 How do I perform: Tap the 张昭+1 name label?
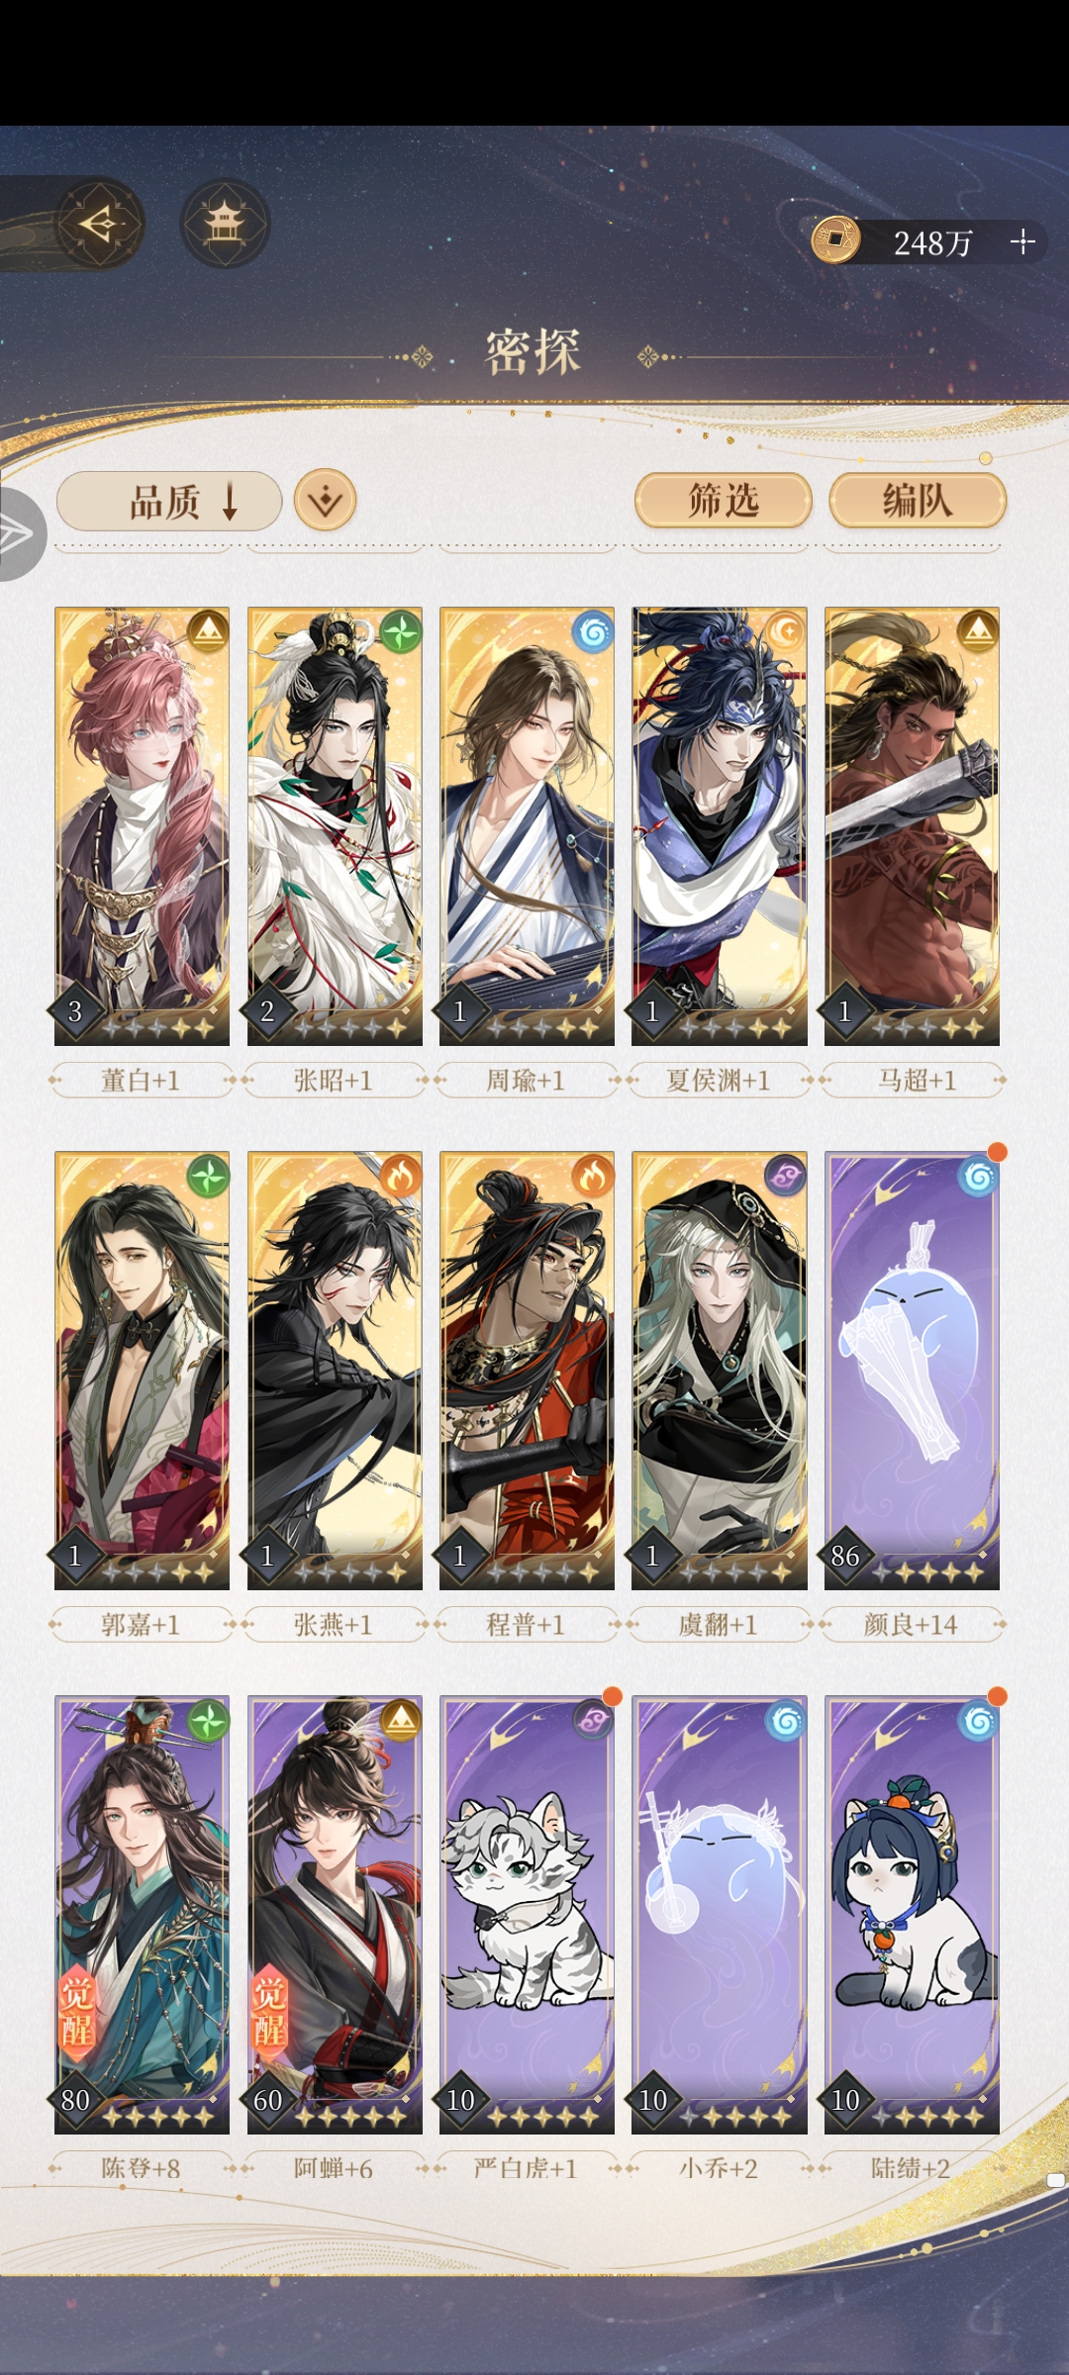(334, 1080)
